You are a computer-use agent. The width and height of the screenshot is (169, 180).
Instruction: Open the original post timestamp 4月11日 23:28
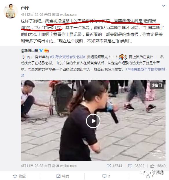[x=32, y=166]
